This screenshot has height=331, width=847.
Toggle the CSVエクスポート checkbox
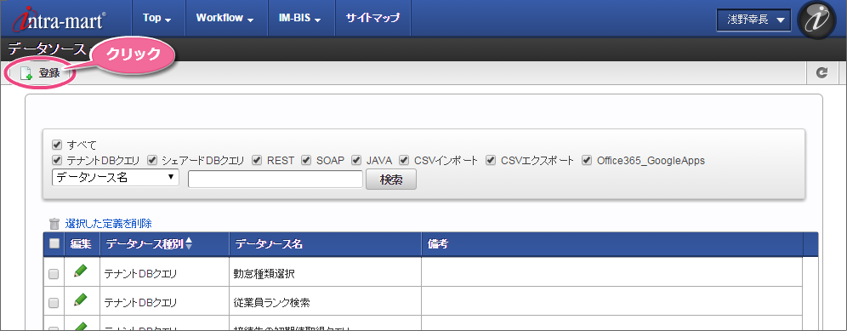click(x=491, y=160)
